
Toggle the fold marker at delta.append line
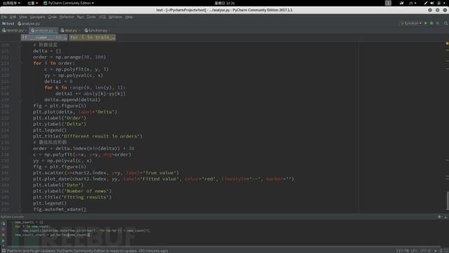click(x=20, y=100)
